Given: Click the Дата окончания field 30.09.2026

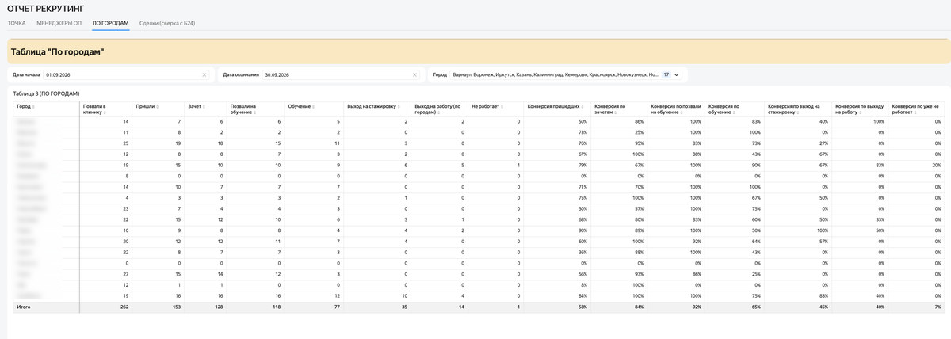Looking at the screenshot, I should pyautogui.click(x=341, y=75).
